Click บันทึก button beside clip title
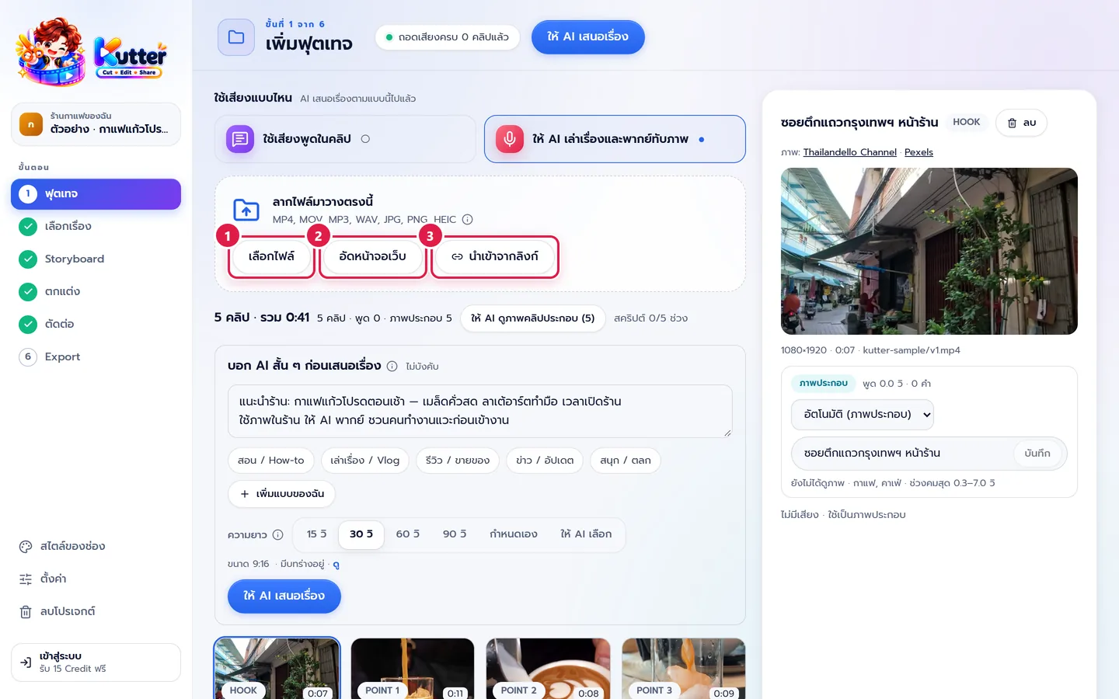1119x699 pixels. [x=1037, y=454]
